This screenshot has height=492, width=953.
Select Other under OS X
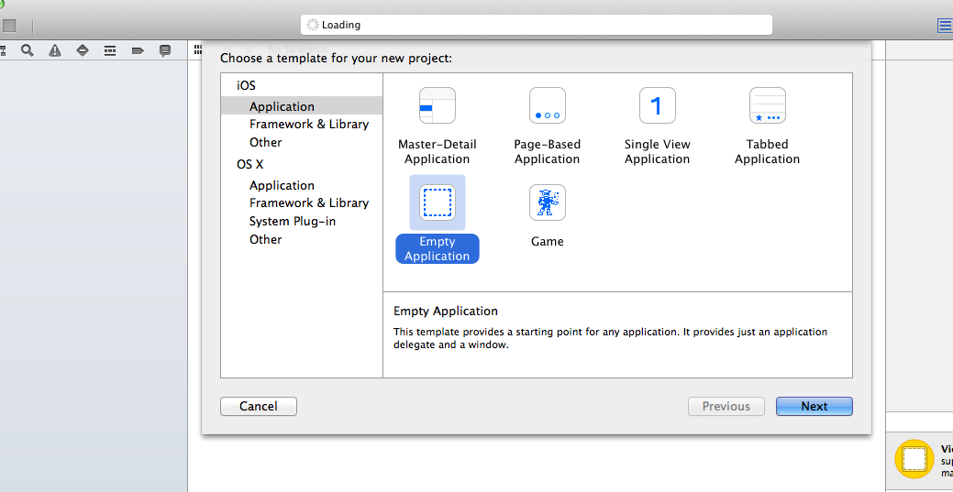[266, 239]
